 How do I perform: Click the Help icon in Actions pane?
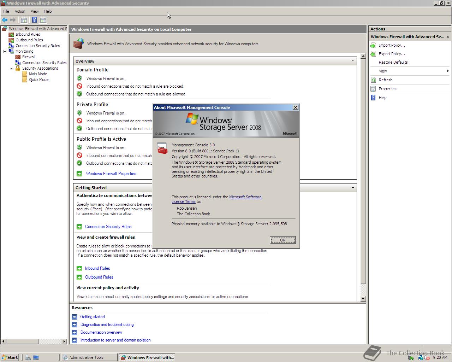click(x=373, y=98)
